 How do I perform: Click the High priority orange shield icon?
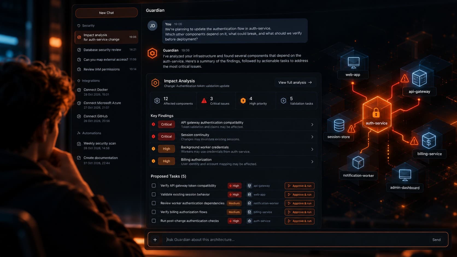243,101
